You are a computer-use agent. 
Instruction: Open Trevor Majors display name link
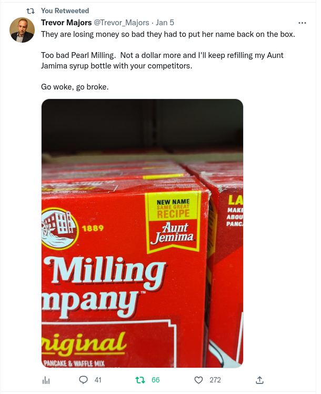[x=66, y=22]
